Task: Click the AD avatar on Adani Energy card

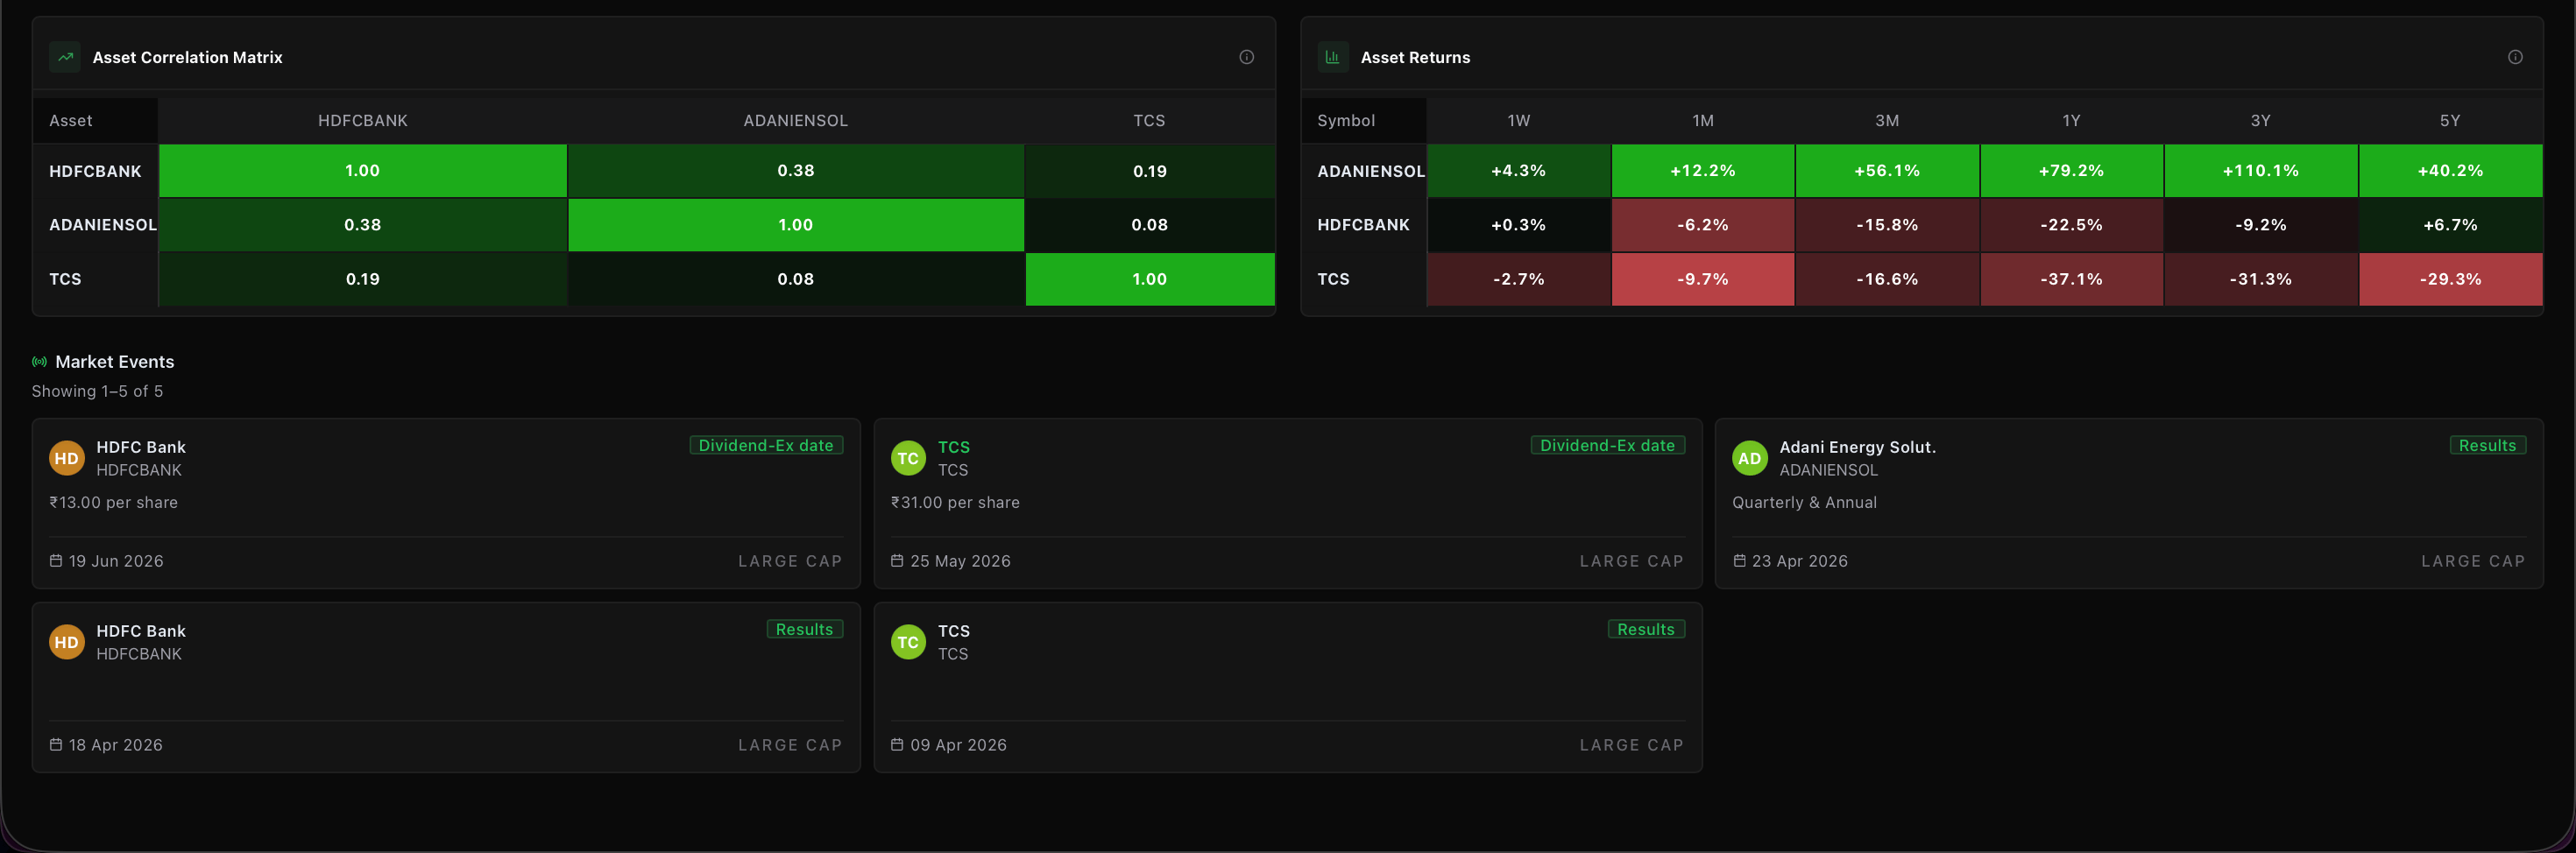Action: tap(1750, 458)
